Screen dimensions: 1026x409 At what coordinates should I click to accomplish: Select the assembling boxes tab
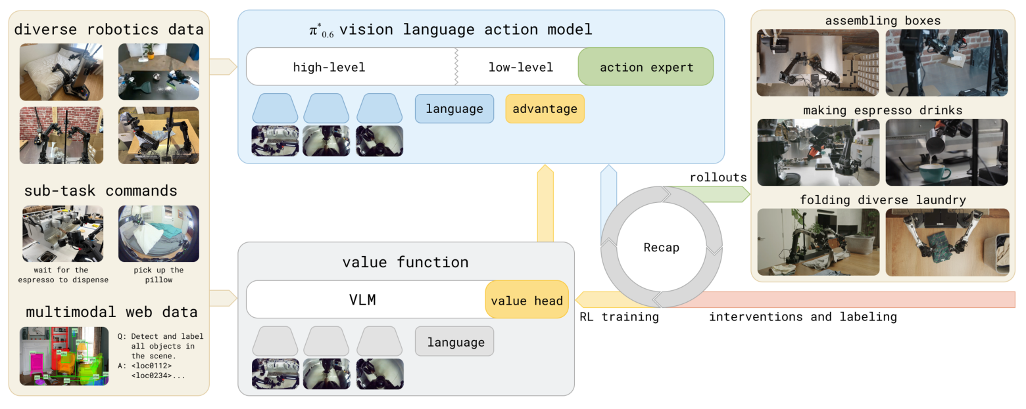(x=882, y=20)
